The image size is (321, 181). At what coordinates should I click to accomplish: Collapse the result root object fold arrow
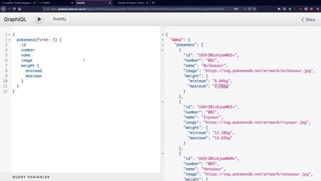pos(163,35)
